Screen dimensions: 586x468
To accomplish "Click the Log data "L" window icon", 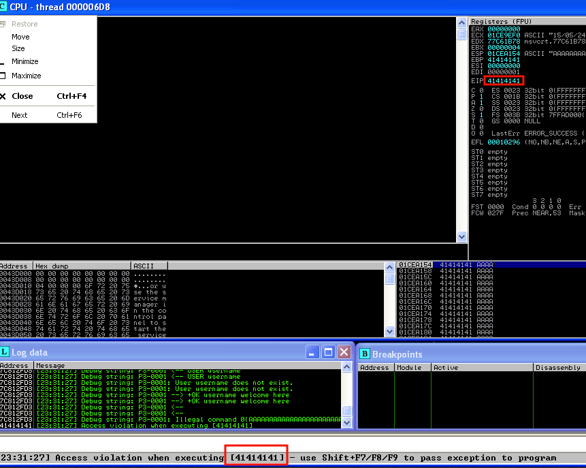I will tap(5, 353).
